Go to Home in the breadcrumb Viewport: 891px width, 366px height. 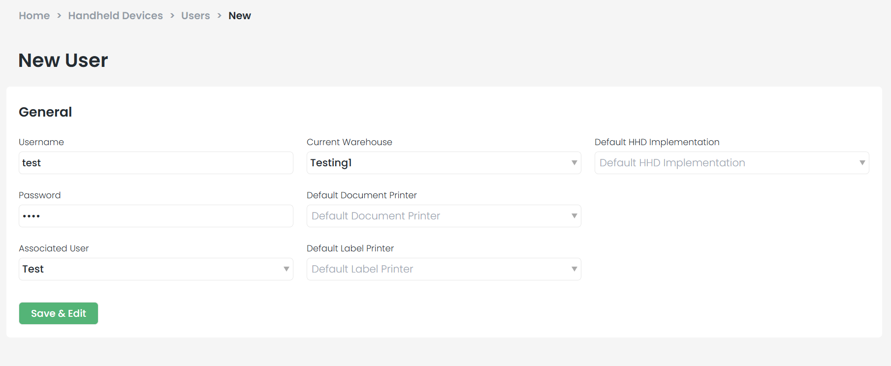[x=34, y=16]
